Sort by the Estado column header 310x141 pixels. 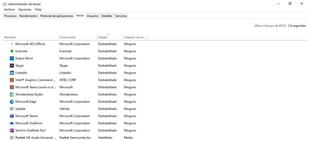coord(109,37)
